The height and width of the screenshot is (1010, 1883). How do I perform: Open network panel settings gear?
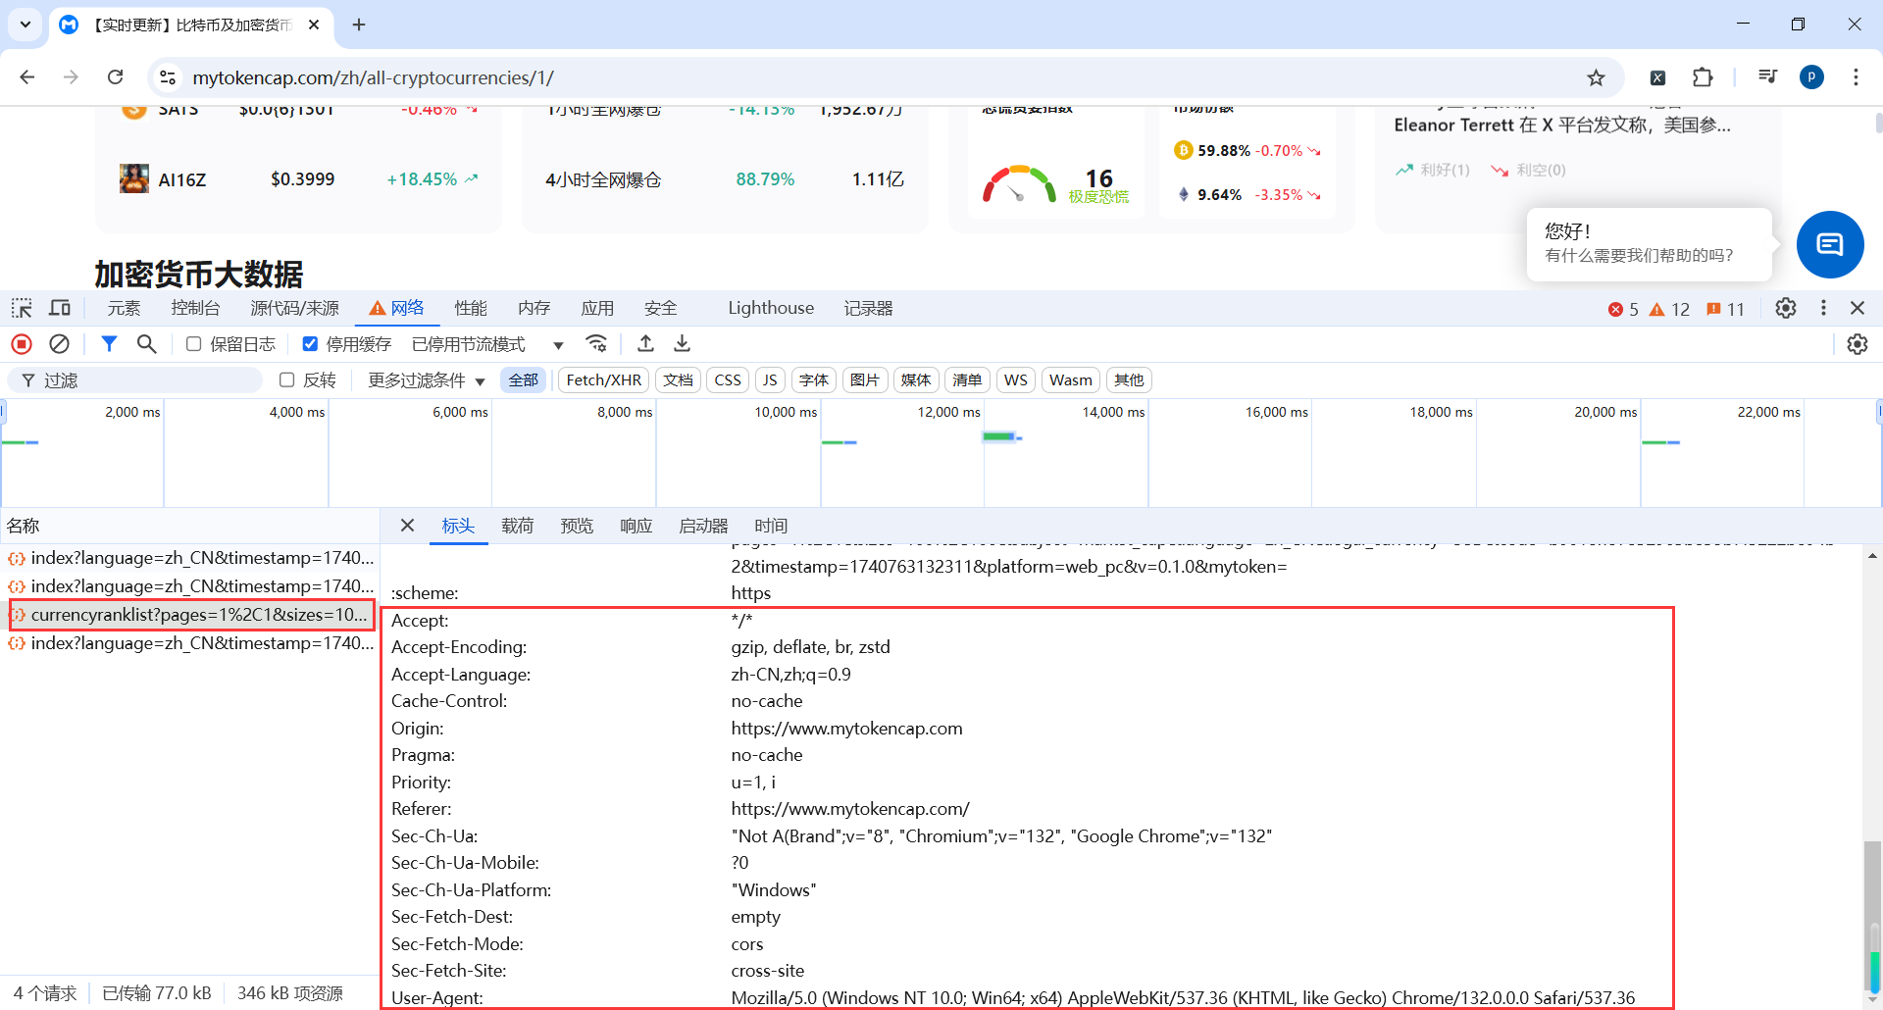[x=1858, y=344]
